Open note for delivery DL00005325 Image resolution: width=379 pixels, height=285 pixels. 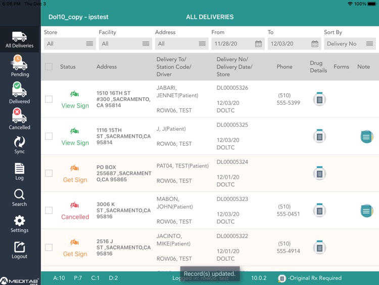[x=366, y=137]
